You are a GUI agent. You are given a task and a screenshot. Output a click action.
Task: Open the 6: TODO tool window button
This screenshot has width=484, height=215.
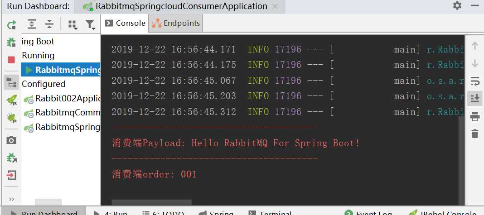163,212
